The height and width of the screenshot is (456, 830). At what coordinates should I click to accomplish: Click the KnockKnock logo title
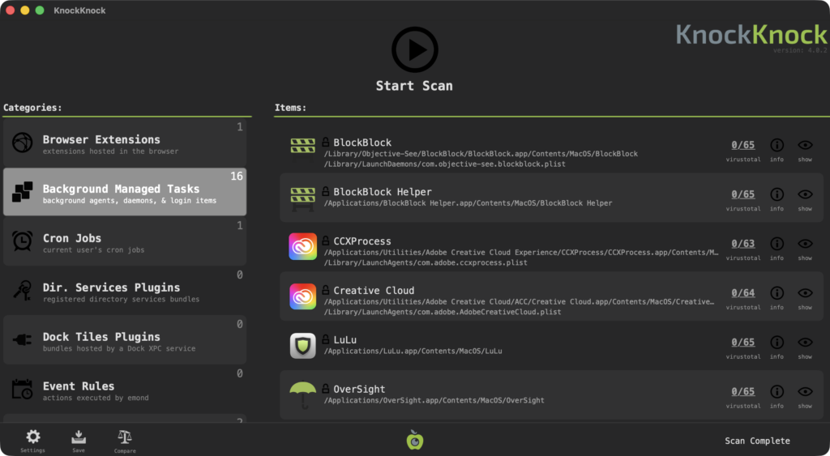[751, 35]
